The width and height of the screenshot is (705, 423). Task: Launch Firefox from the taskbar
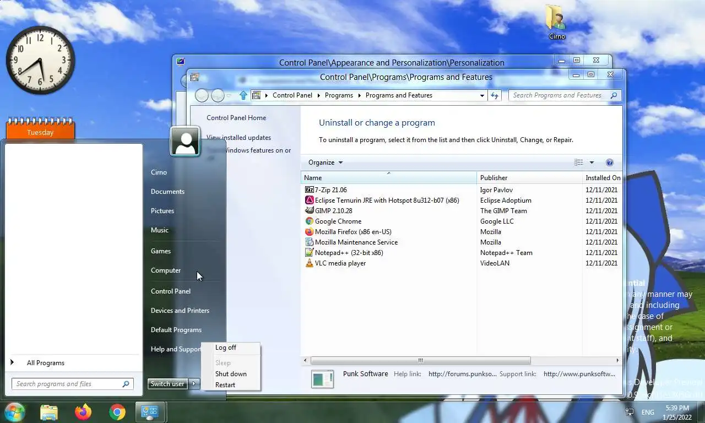click(83, 412)
